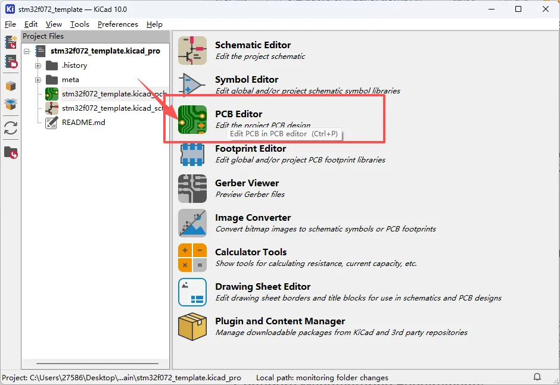This screenshot has height=385, width=560.
Task: Maximize the KiCad window
Action: tap(518, 9)
